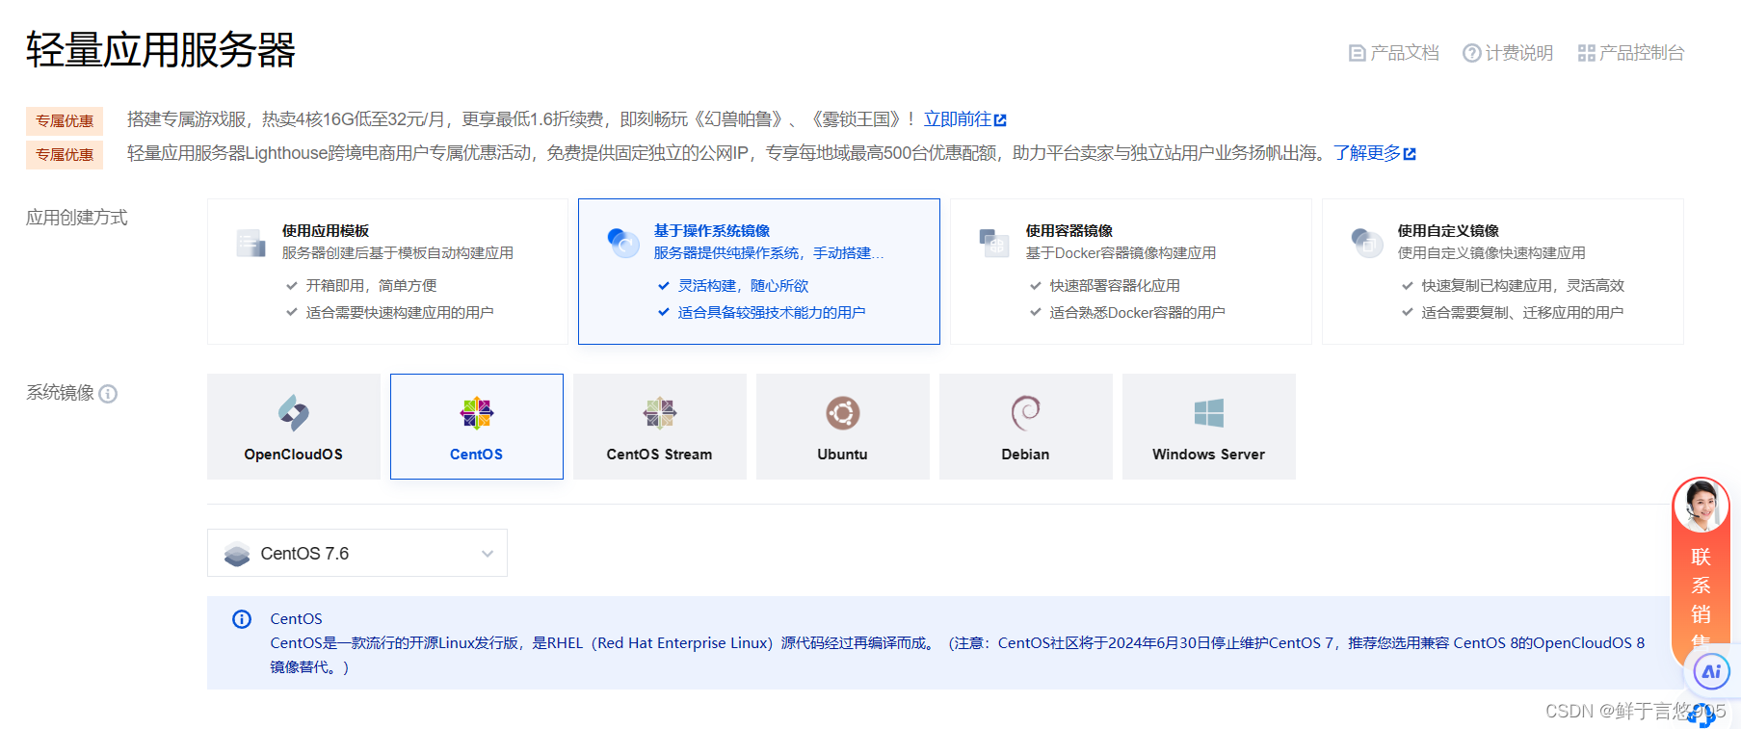
Task: Click the second 专属优惠 tag
Action: [x=65, y=154]
